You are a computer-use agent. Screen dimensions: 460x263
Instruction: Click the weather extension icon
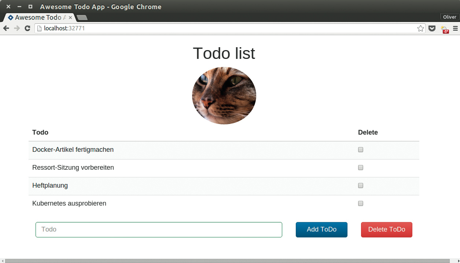(445, 29)
